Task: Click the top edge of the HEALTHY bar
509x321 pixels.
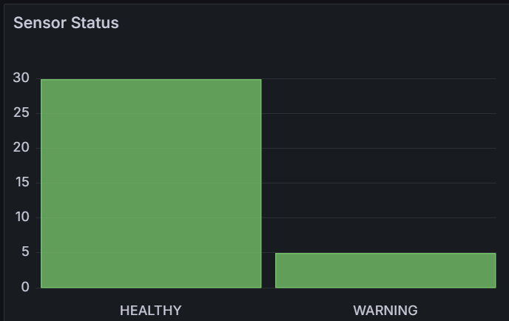Action: (151, 80)
